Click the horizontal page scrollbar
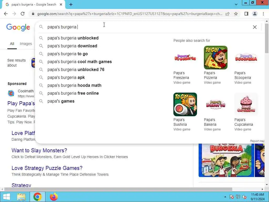269x202 pixels. point(118,189)
